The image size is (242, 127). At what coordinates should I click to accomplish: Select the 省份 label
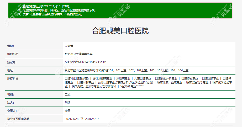[10, 46]
